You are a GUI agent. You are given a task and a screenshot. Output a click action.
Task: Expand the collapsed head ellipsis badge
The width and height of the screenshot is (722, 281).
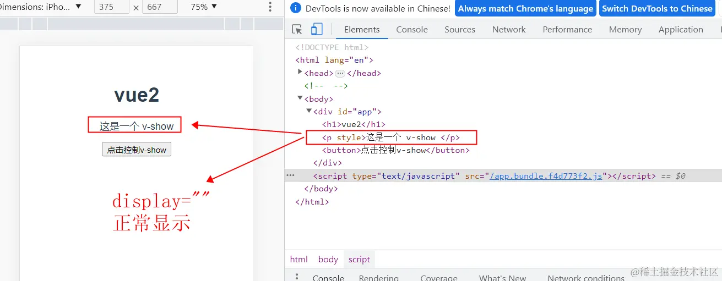click(340, 73)
